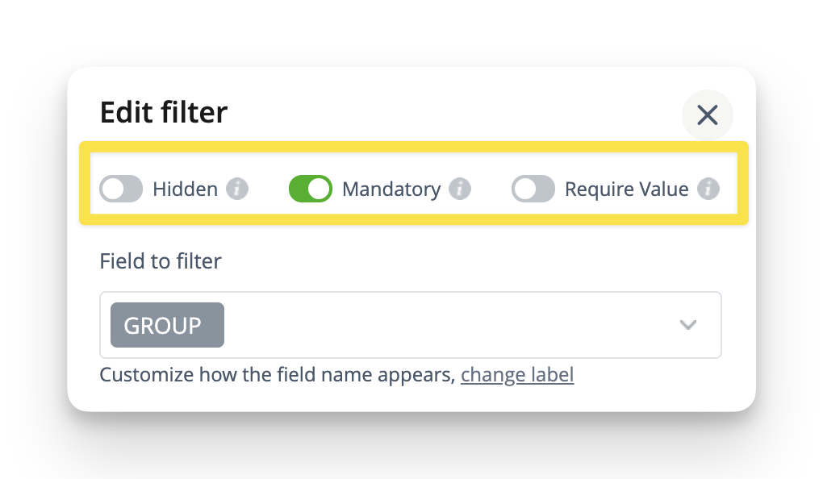Viewport: 823px width, 479px height.
Task: Switch on the Require Value toggle
Action: coord(533,190)
